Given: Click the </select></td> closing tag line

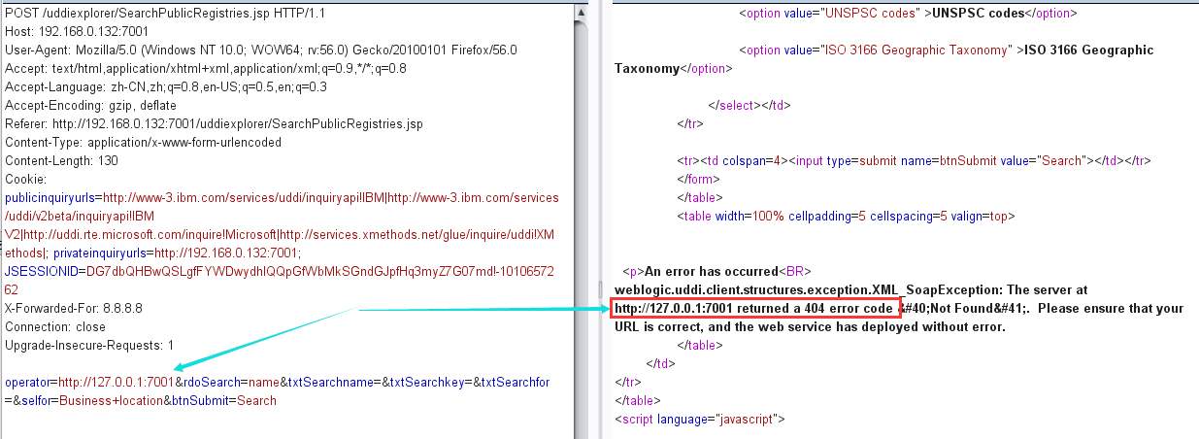Looking at the screenshot, I should (749, 105).
